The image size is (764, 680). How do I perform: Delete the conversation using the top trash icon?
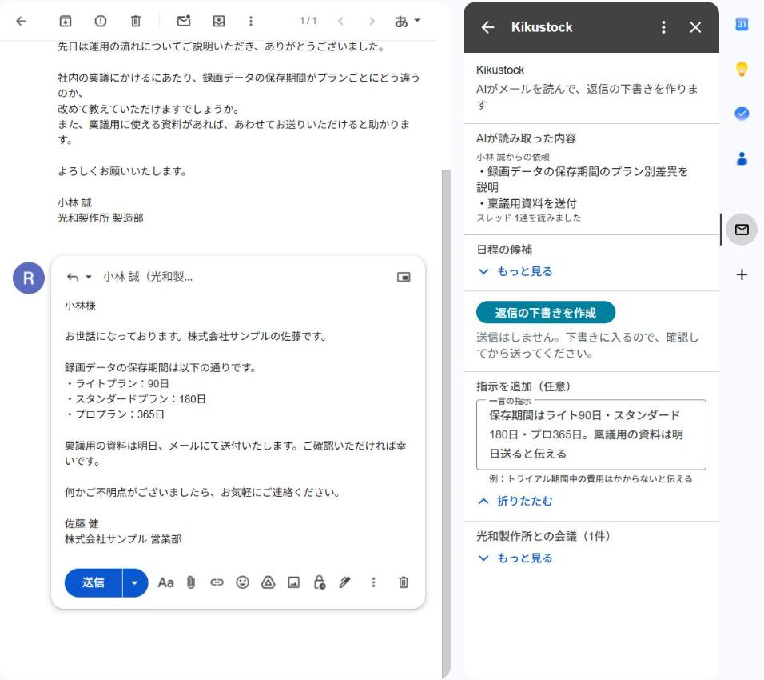[x=135, y=21]
